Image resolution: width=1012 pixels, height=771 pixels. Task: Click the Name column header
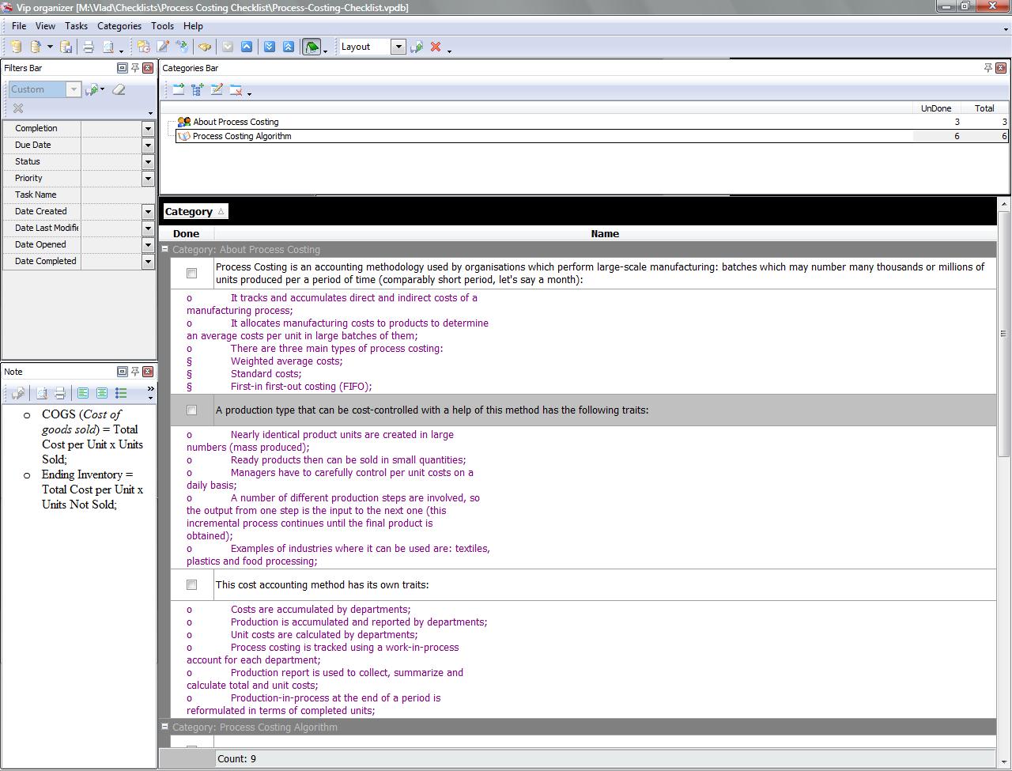(604, 233)
